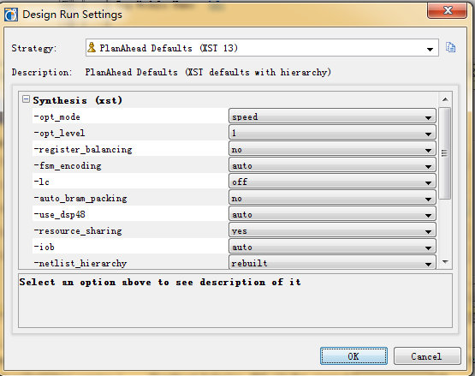475x376 pixels.
Task: Open the Strategy dropdown
Action: click(262, 48)
